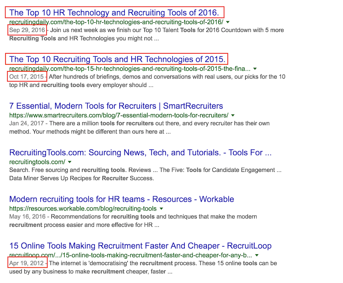
Task: Click the 'Oct 17, 2015' date
Action: click(x=27, y=77)
